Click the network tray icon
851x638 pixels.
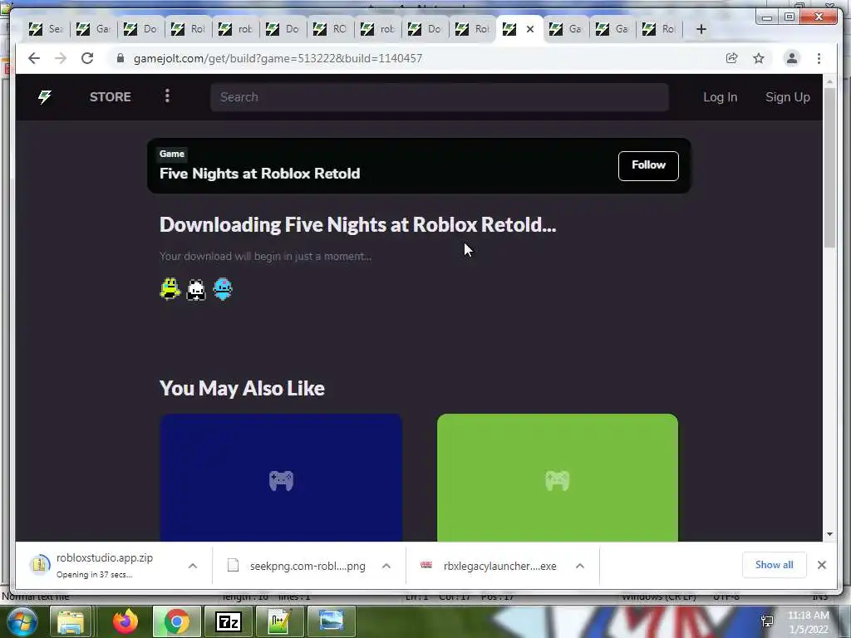click(x=767, y=621)
